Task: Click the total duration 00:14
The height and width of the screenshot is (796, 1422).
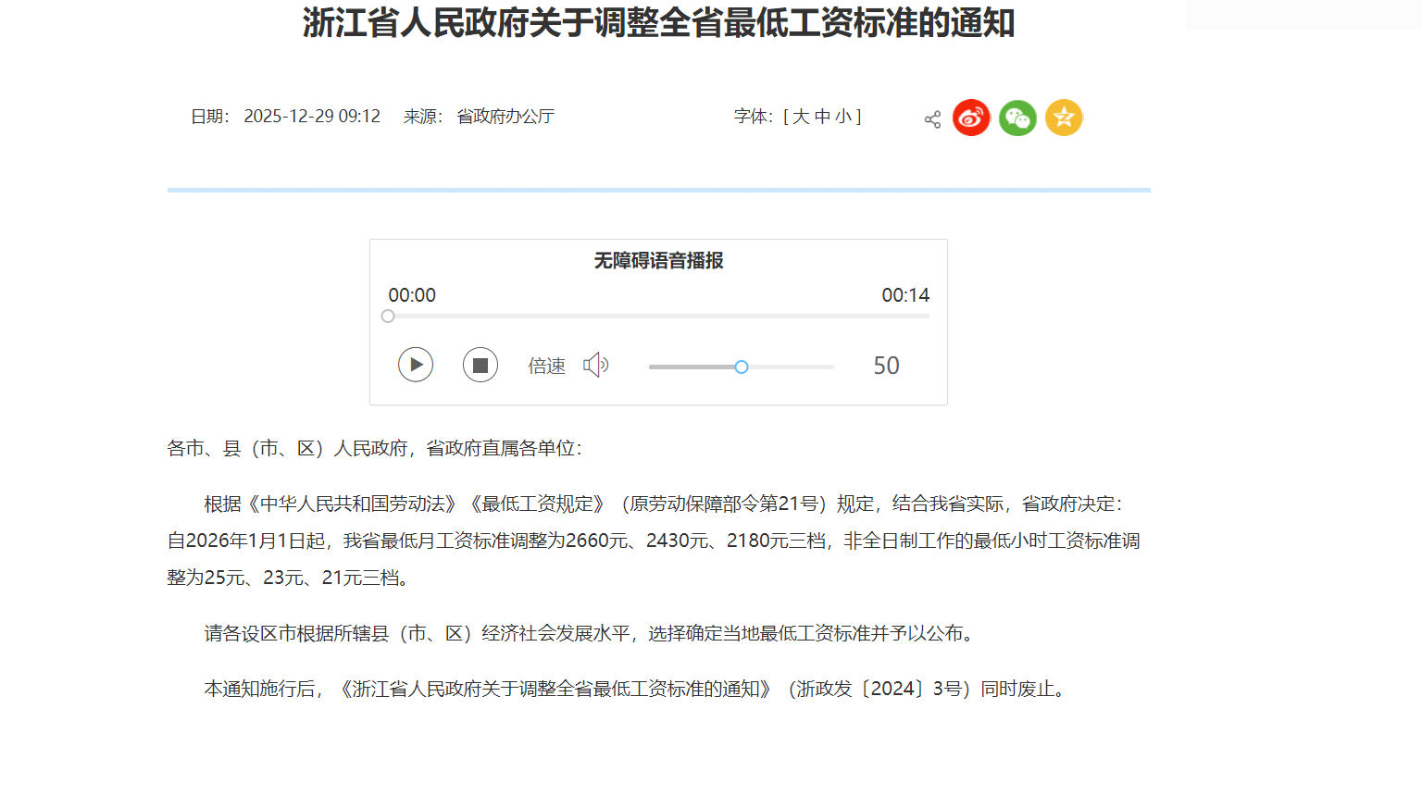Action: [x=905, y=294]
